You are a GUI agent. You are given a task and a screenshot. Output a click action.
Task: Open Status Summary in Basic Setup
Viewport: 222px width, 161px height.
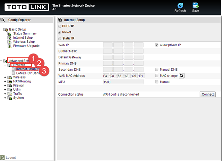25,33
